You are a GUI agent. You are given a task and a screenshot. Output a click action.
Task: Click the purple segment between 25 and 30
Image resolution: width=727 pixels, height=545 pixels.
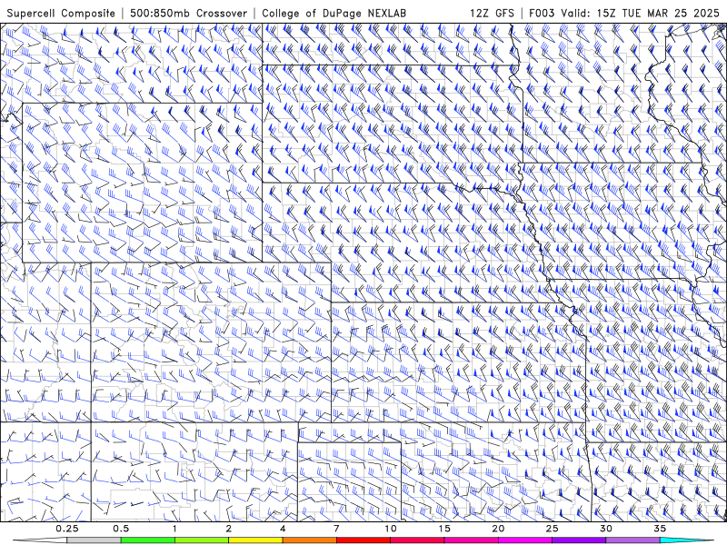pyautogui.click(x=579, y=540)
